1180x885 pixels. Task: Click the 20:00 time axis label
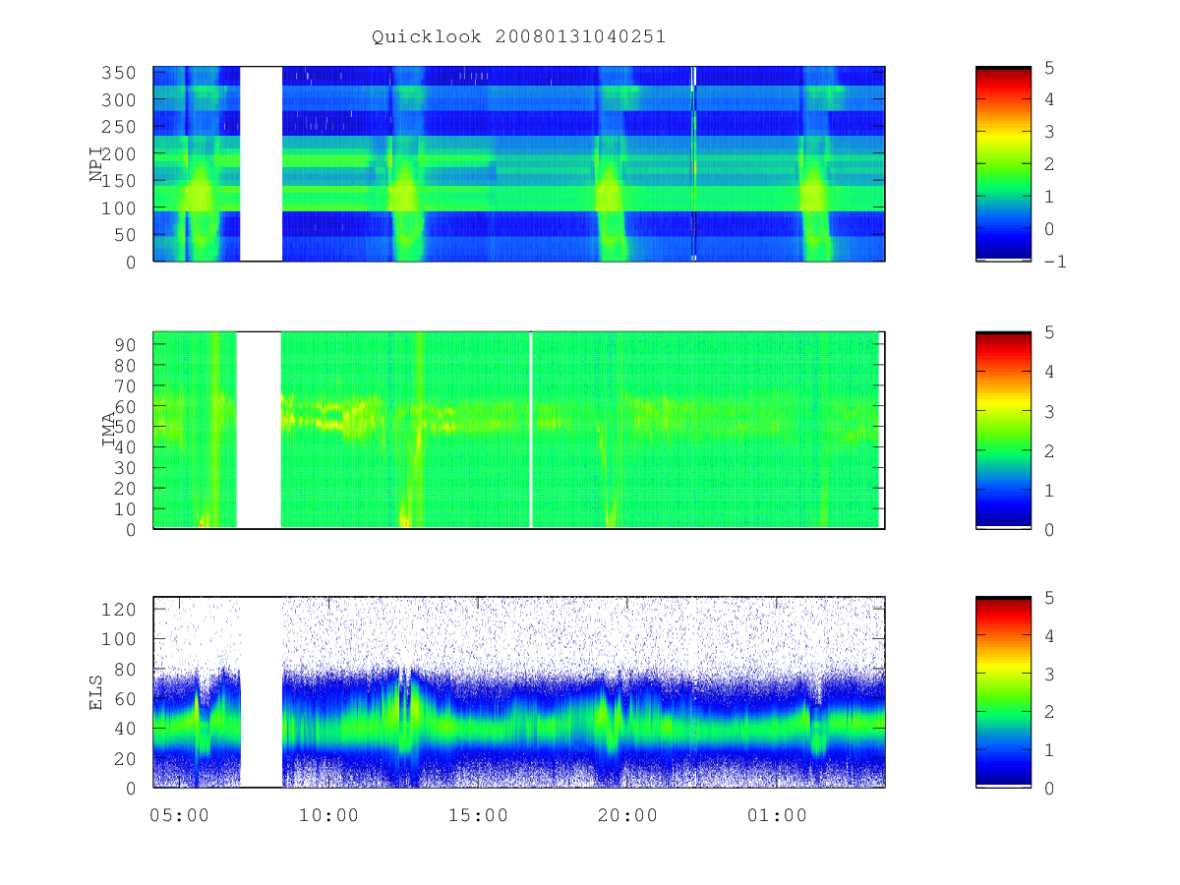(x=628, y=815)
